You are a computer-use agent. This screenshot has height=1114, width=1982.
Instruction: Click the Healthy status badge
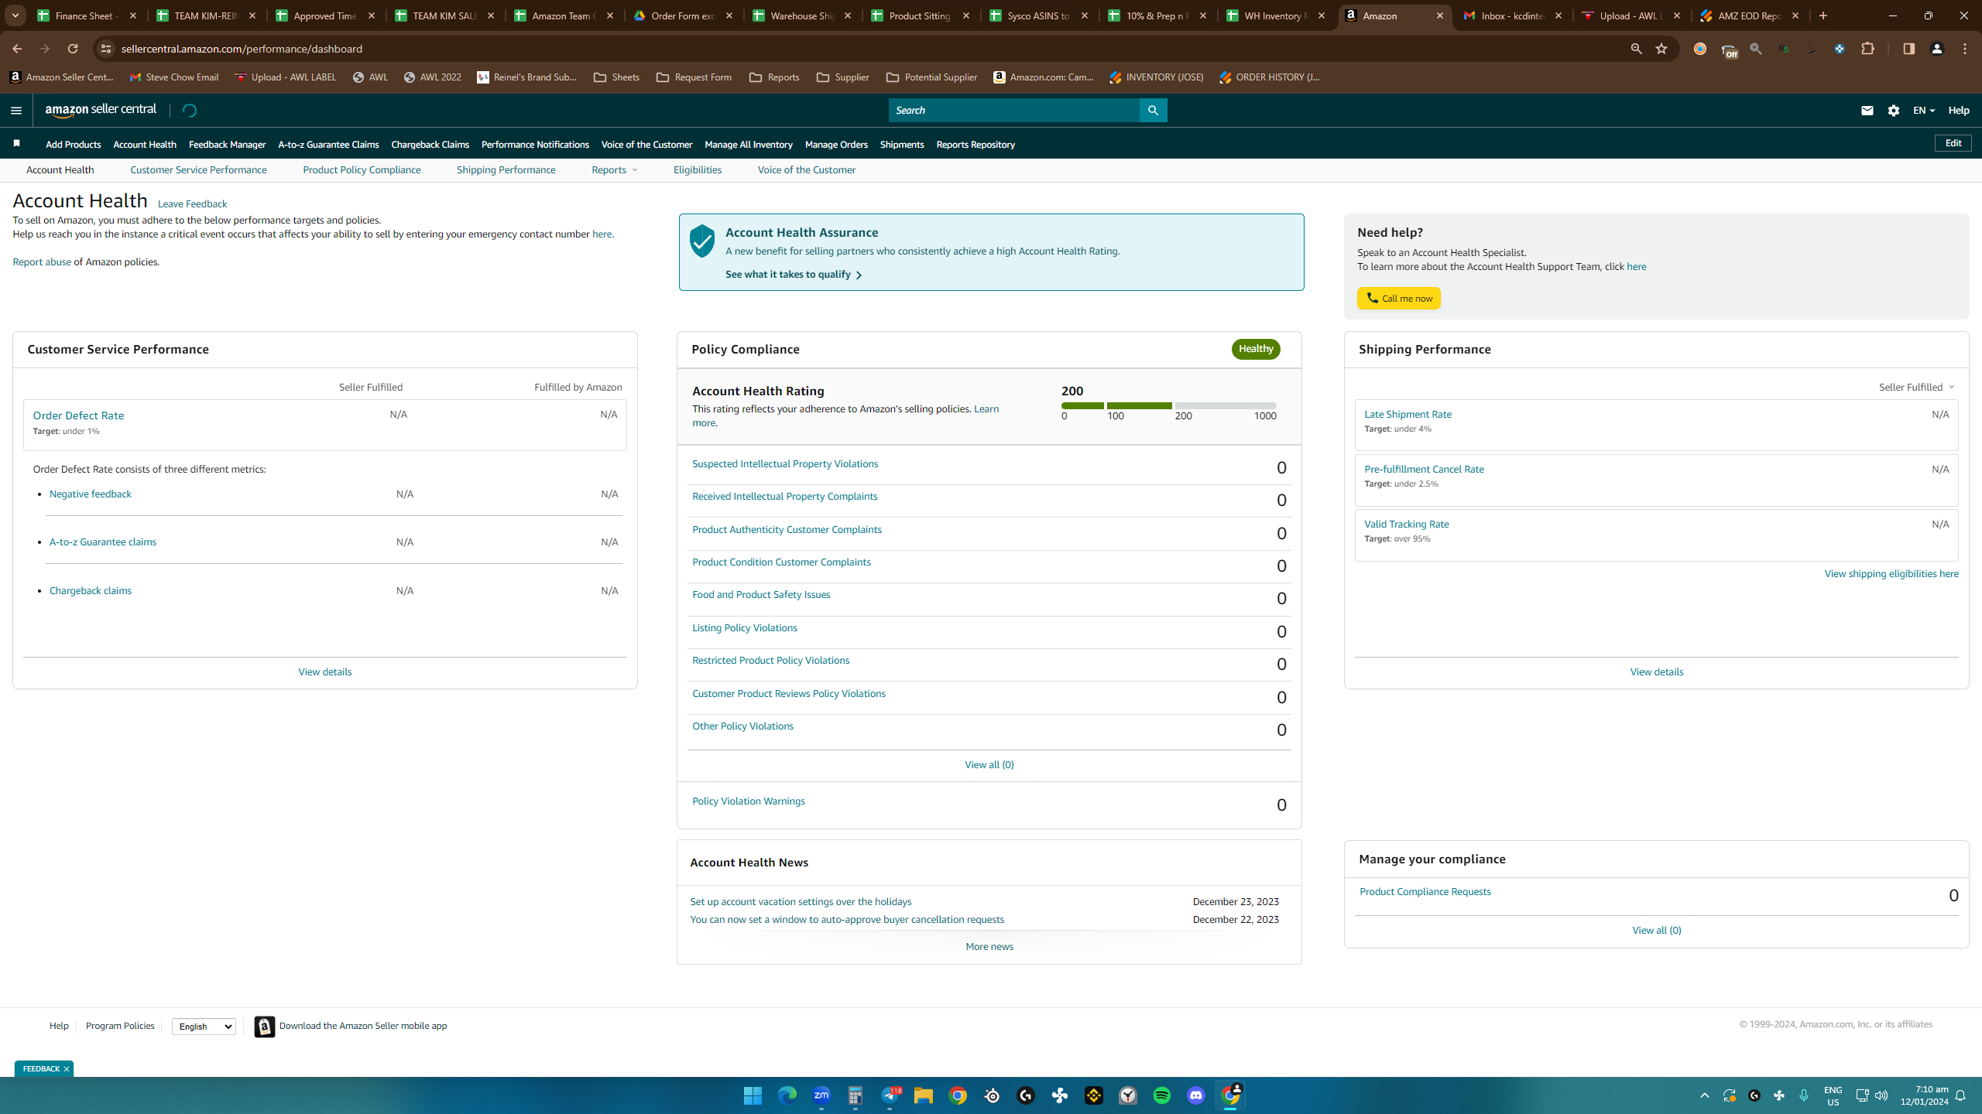pos(1256,349)
